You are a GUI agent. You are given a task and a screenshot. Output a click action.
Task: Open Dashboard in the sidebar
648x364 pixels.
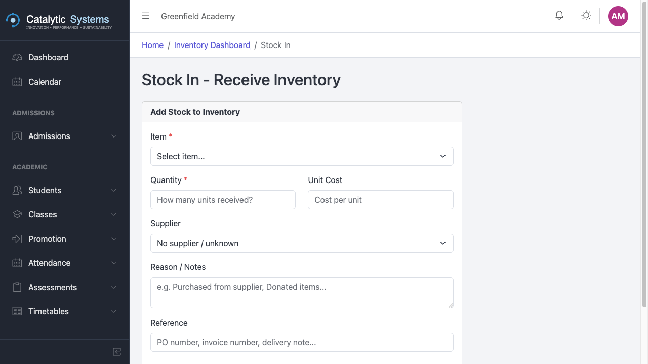coord(65,57)
